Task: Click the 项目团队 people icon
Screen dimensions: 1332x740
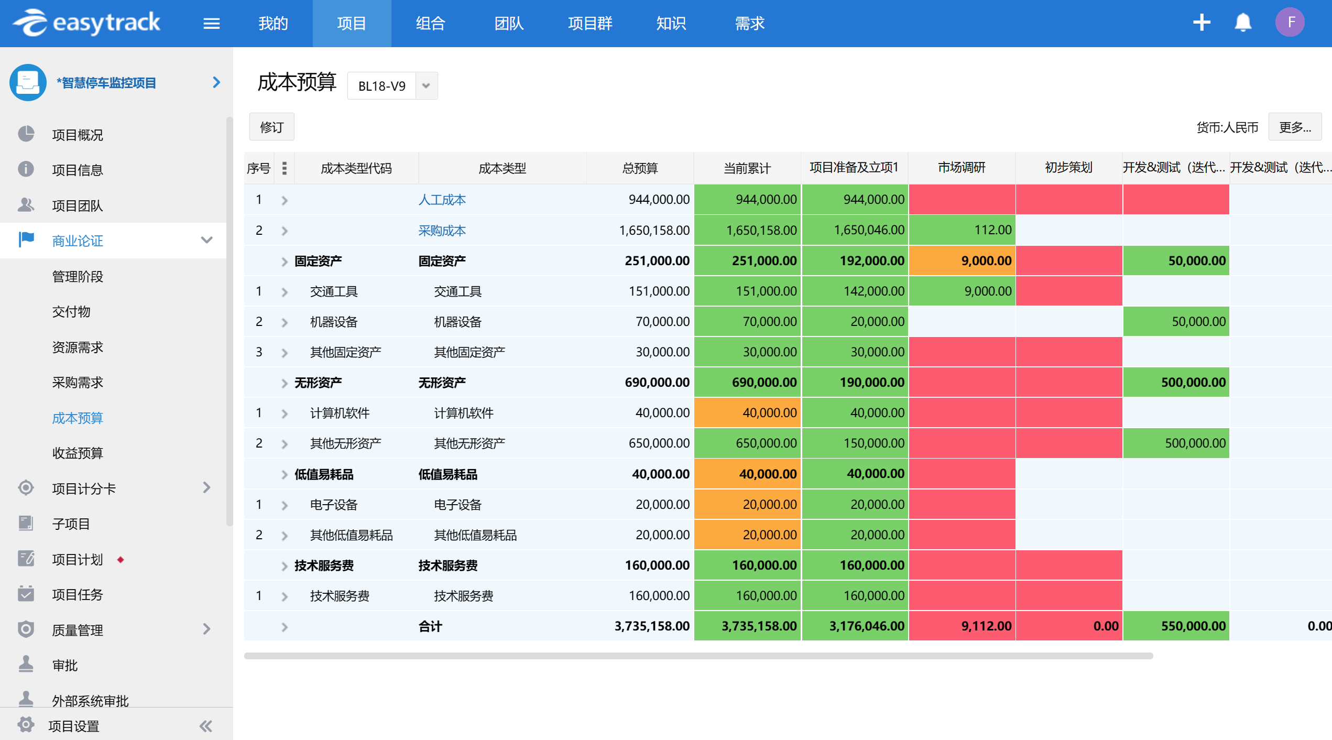Action: click(26, 205)
